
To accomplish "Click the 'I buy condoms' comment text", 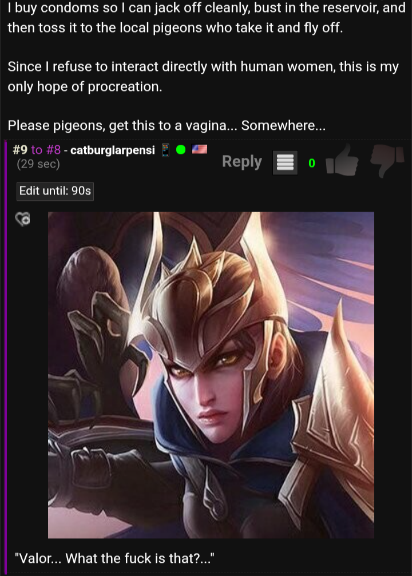I will (x=206, y=18).
